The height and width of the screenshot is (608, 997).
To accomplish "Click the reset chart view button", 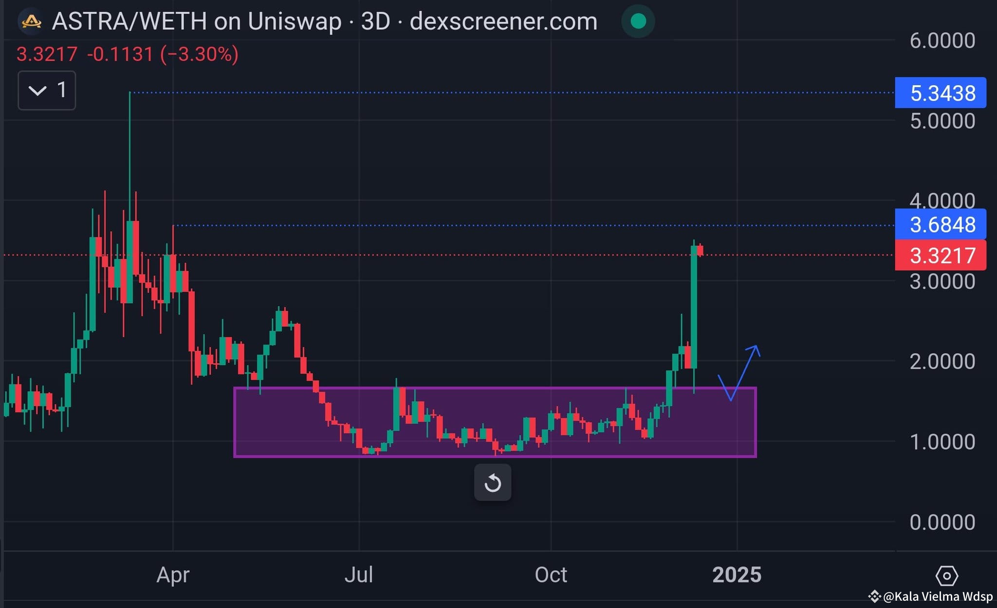I will click(x=493, y=483).
